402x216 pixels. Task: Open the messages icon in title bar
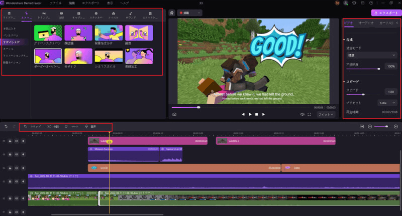click(362, 3)
